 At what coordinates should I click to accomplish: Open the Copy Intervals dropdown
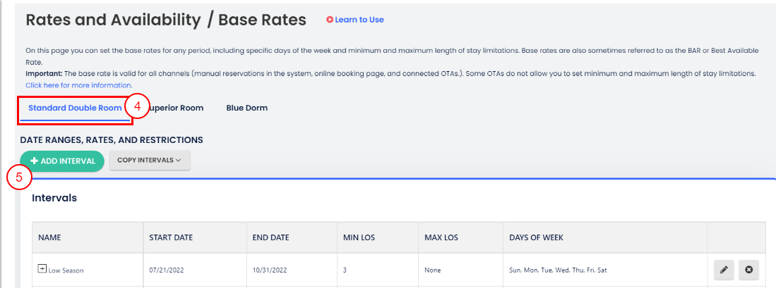coord(149,161)
